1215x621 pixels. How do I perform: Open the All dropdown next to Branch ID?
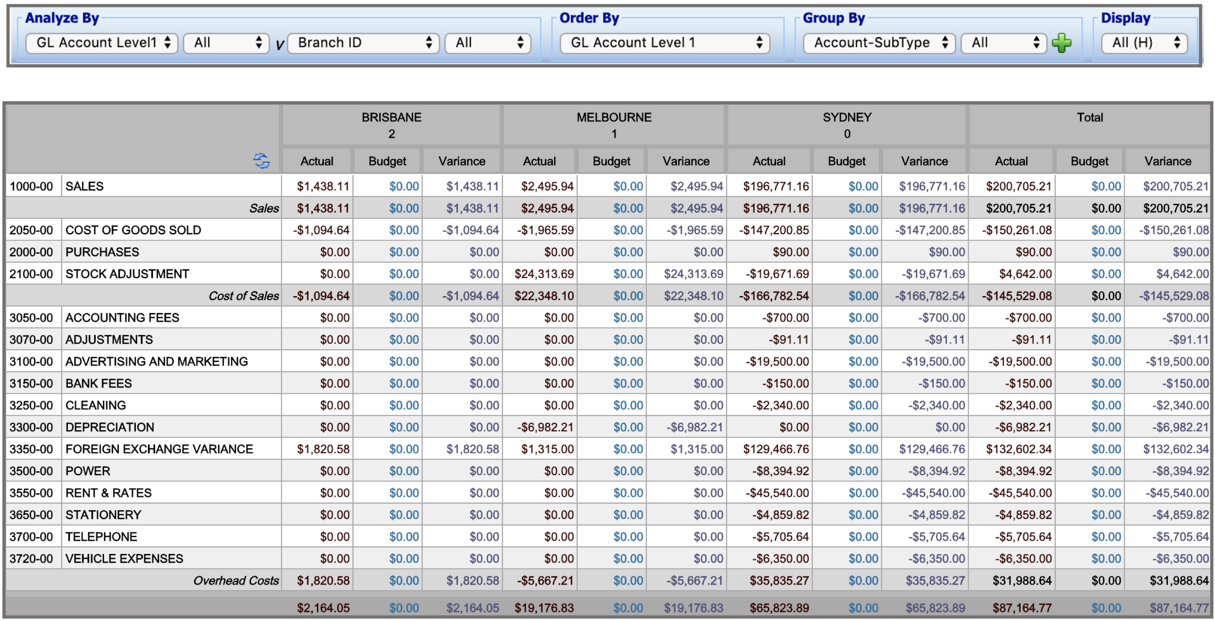[x=488, y=43]
